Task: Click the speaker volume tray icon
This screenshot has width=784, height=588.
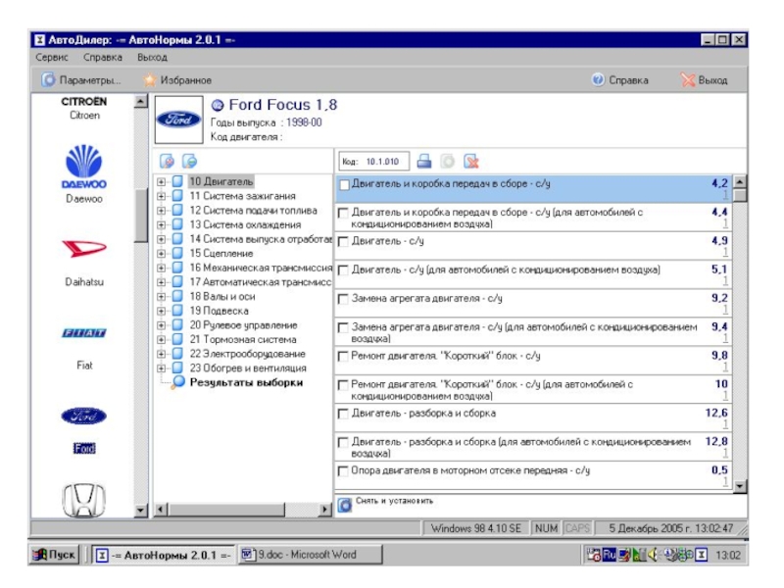Action: (x=653, y=555)
